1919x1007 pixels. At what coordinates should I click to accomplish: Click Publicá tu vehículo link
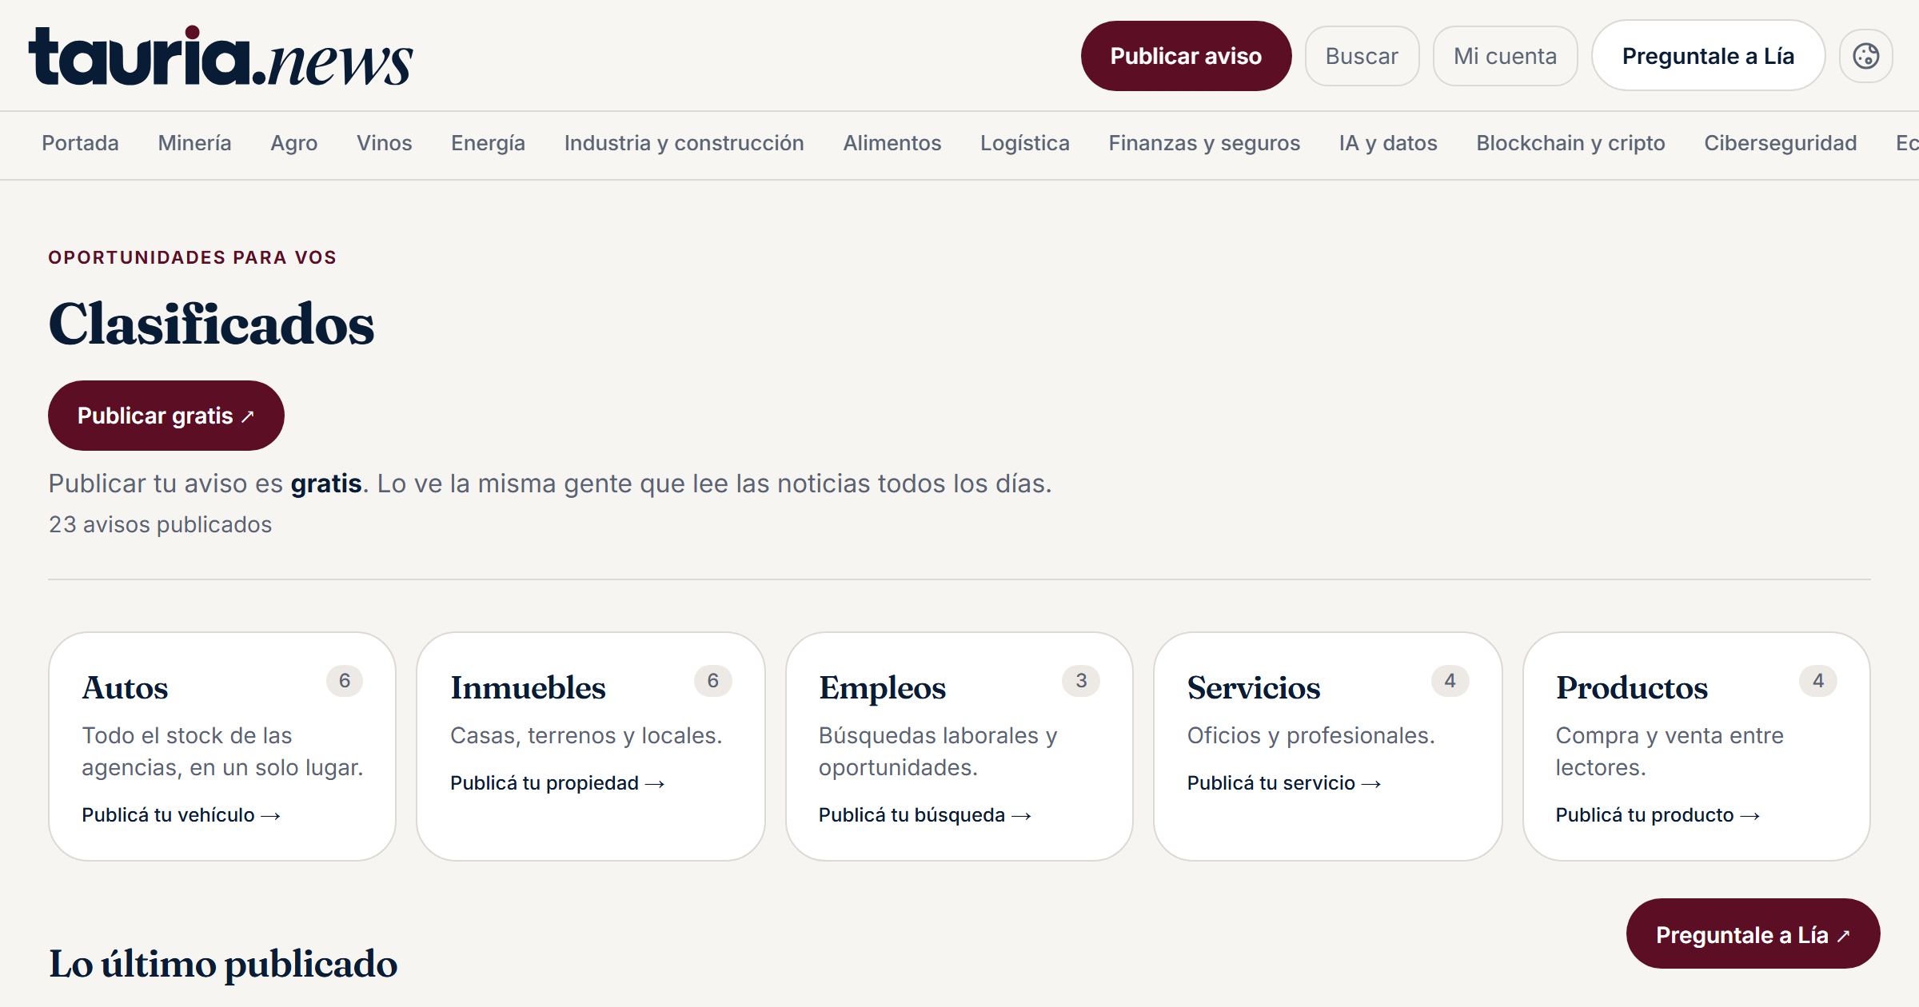182,815
